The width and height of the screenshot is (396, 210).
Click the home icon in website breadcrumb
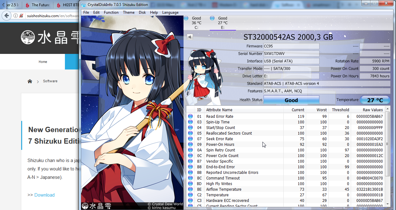tap(30, 81)
